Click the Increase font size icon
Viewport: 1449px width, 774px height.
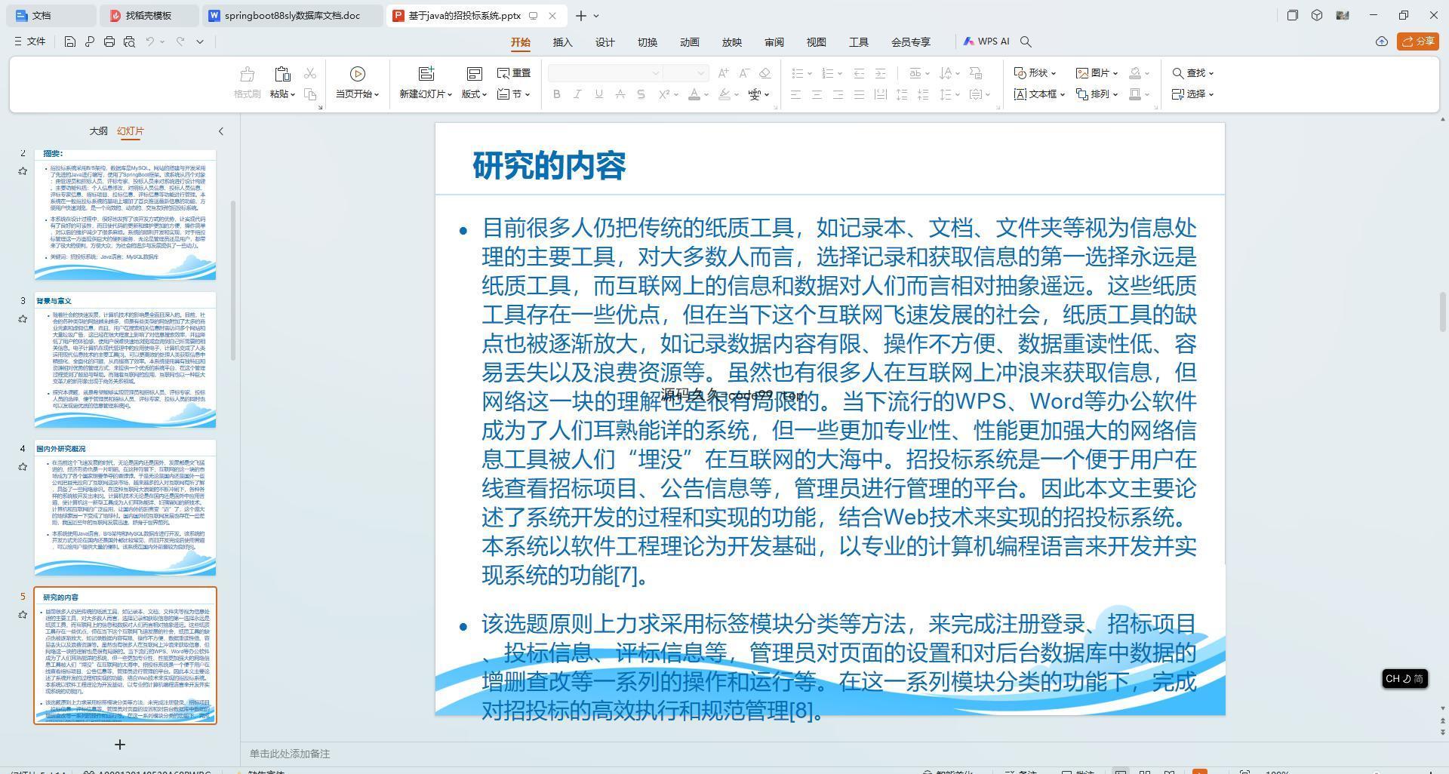point(723,73)
